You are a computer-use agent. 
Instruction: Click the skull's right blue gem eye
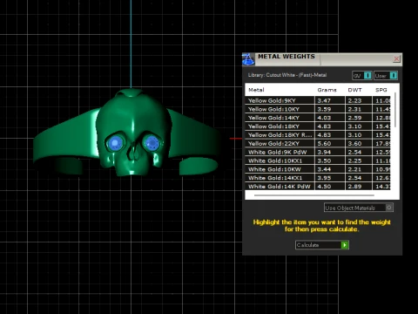coord(152,143)
